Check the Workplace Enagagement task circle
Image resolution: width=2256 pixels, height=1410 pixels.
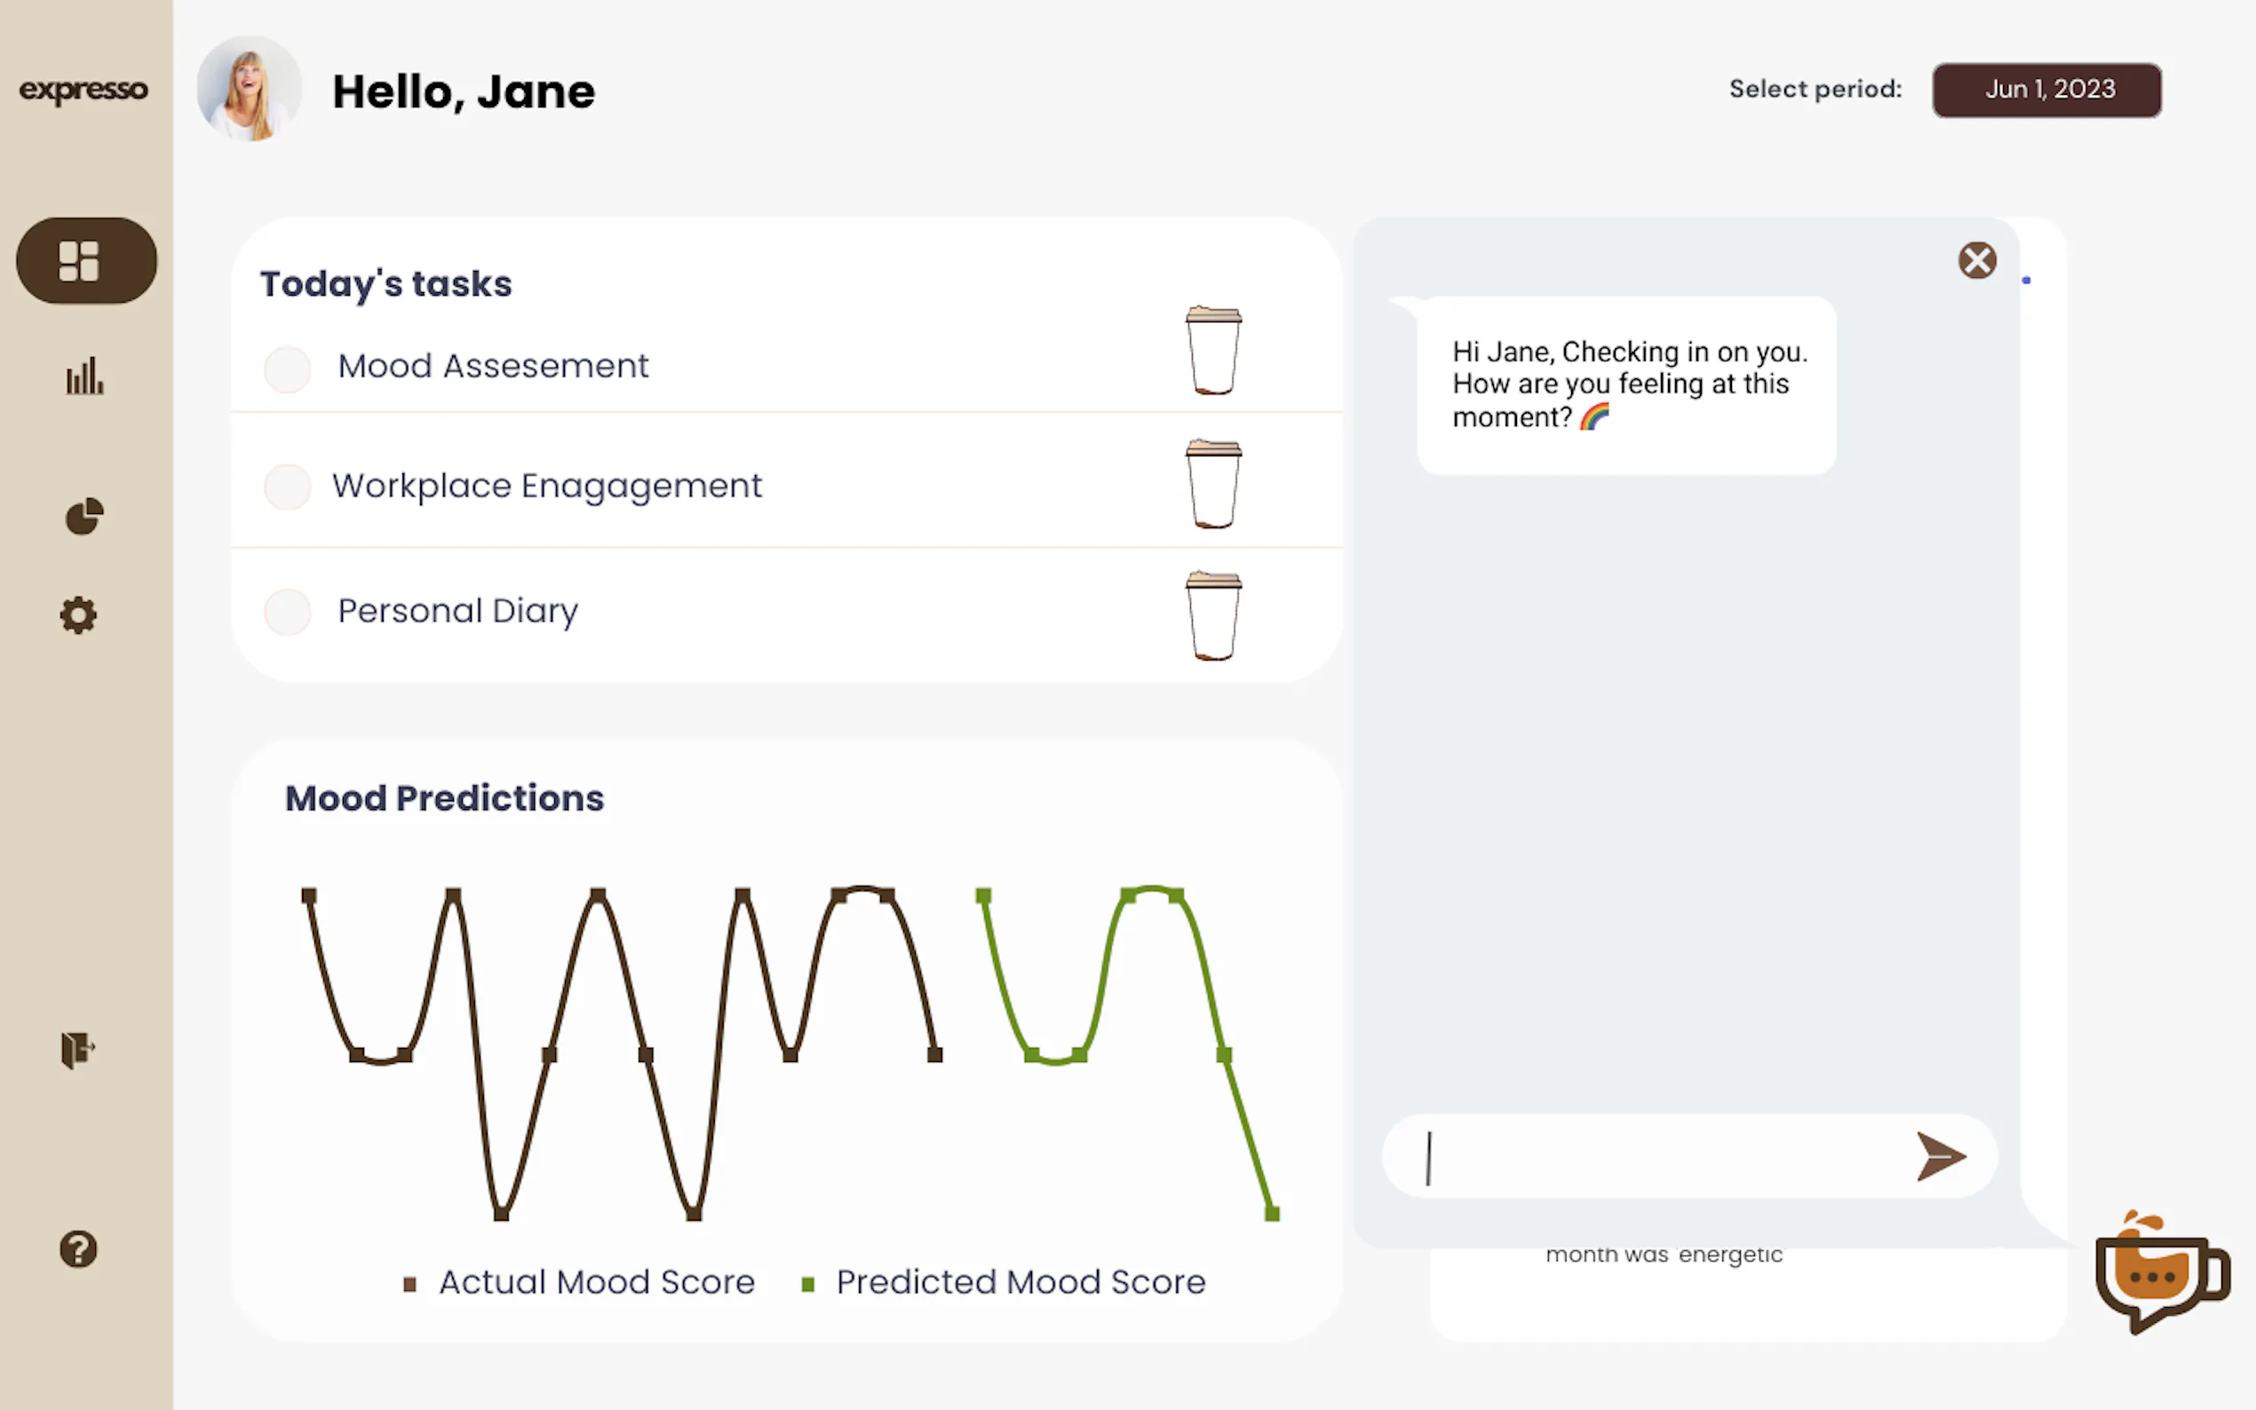point(287,487)
